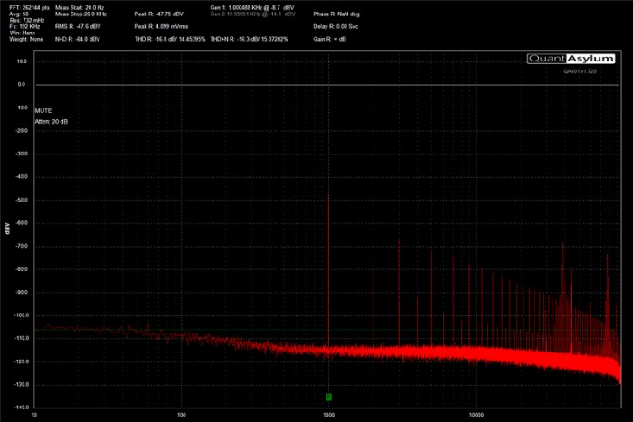Click the QuantAsylum logo in the graph corner
The width and height of the screenshot is (633, 422).
coord(571,59)
